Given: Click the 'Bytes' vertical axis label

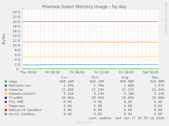Looking at the screenshot, I should click(3, 39).
